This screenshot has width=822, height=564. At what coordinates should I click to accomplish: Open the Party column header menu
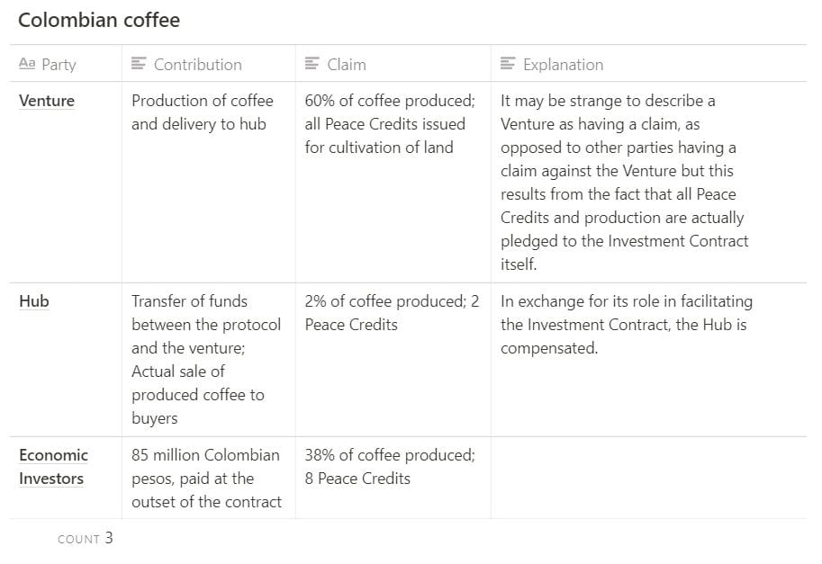click(66, 64)
